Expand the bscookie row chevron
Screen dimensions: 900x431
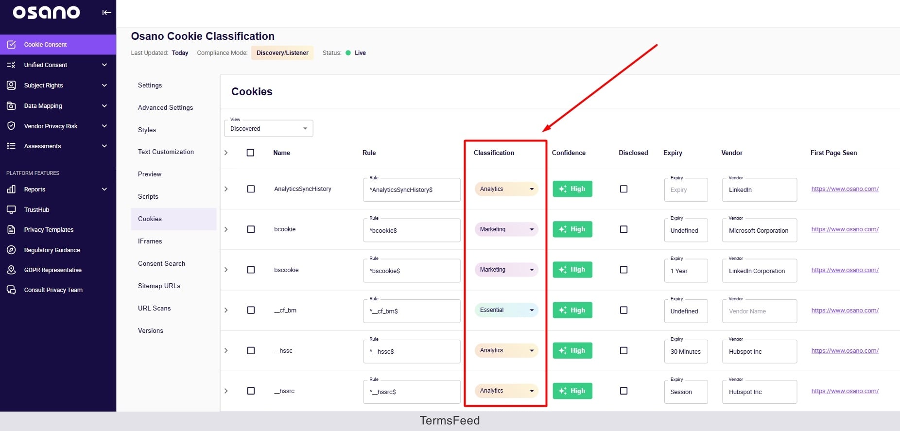[x=226, y=270]
